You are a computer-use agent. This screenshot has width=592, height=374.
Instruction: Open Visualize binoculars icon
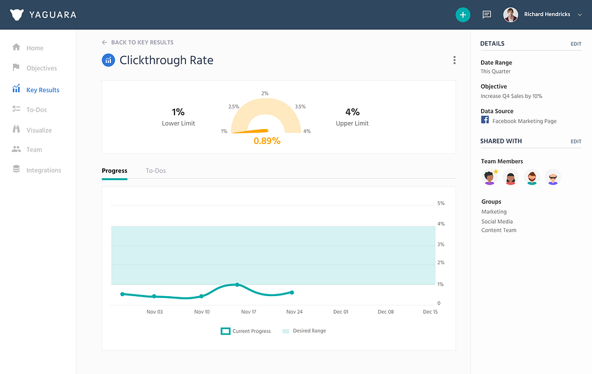point(16,129)
